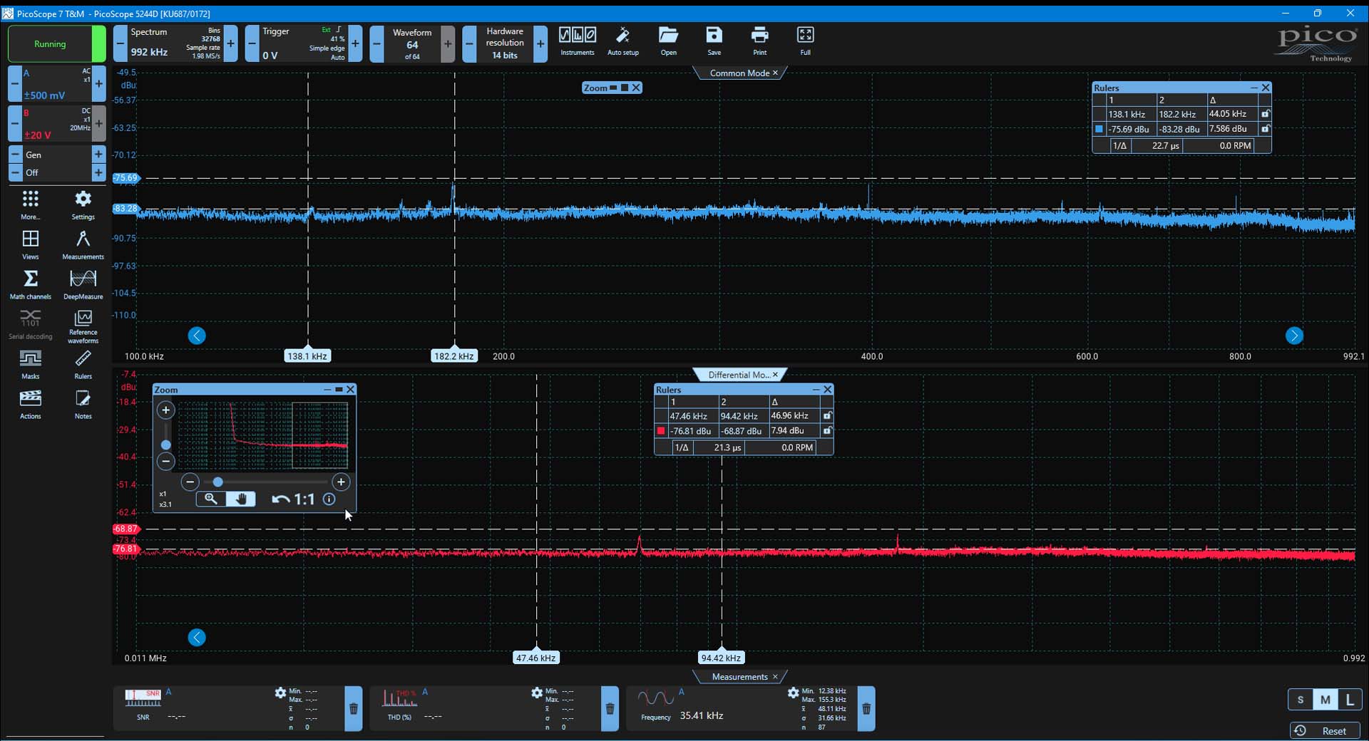The height and width of the screenshot is (741, 1369).
Task: Delete the THD (%) measurement
Action: pyautogui.click(x=610, y=709)
